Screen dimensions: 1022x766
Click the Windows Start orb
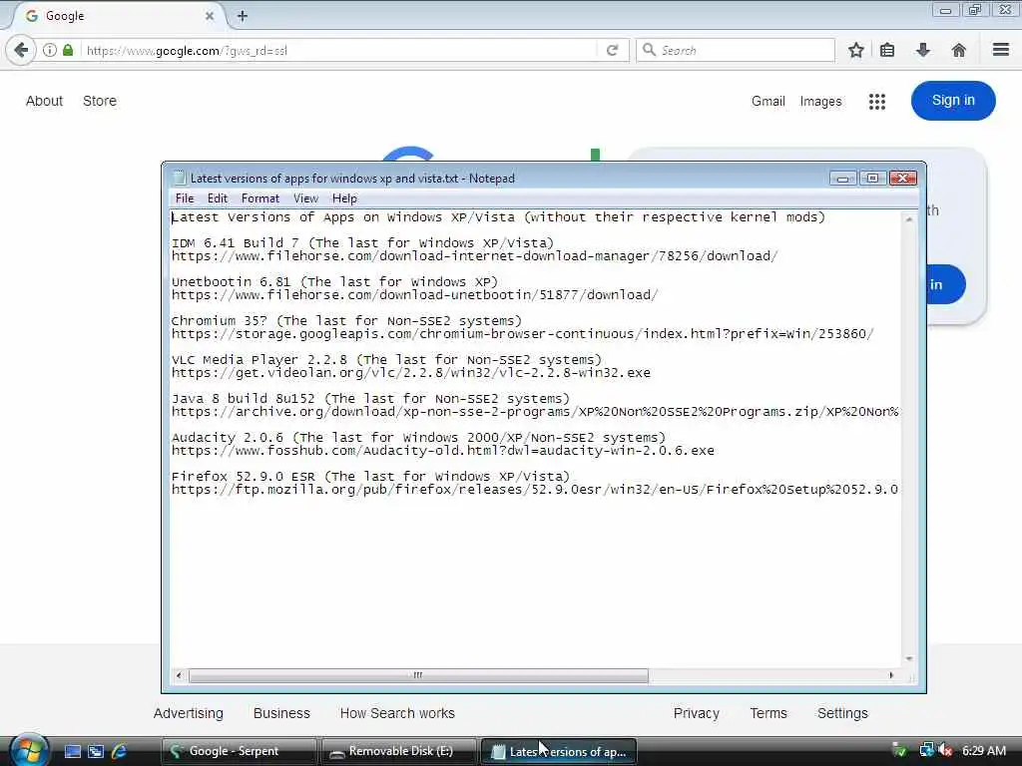pyautogui.click(x=28, y=750)
